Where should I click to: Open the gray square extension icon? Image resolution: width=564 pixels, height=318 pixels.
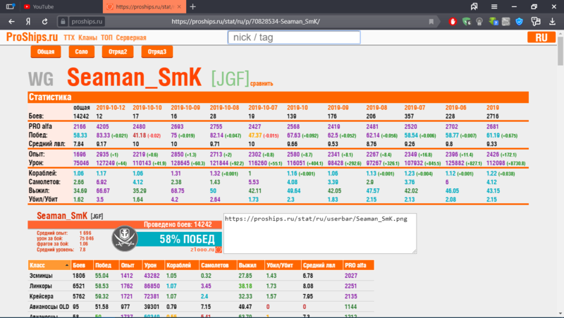[505, 22]
